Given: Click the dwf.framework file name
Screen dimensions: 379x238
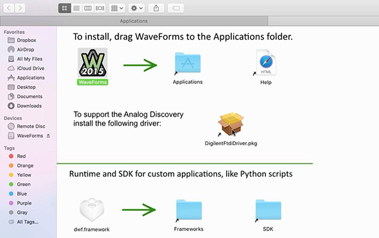Looking at the screenshot, I should tap(92, 230).
